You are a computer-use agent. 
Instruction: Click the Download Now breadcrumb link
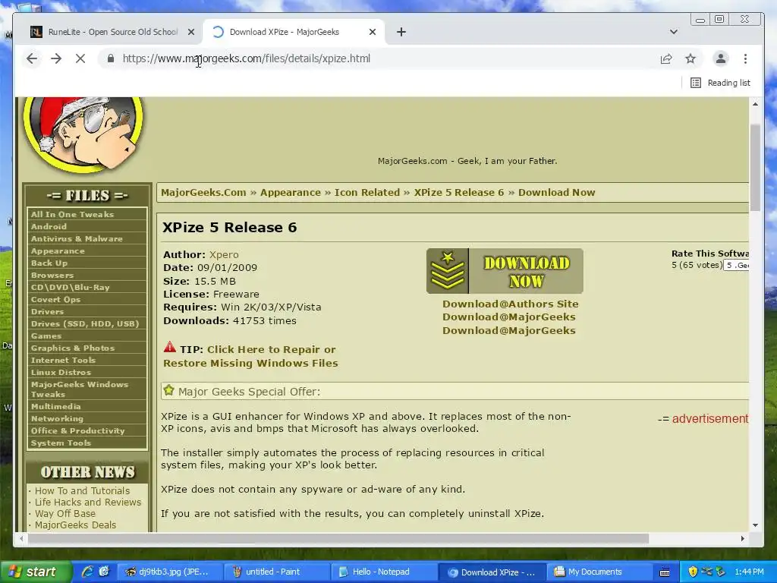point(556,192)
